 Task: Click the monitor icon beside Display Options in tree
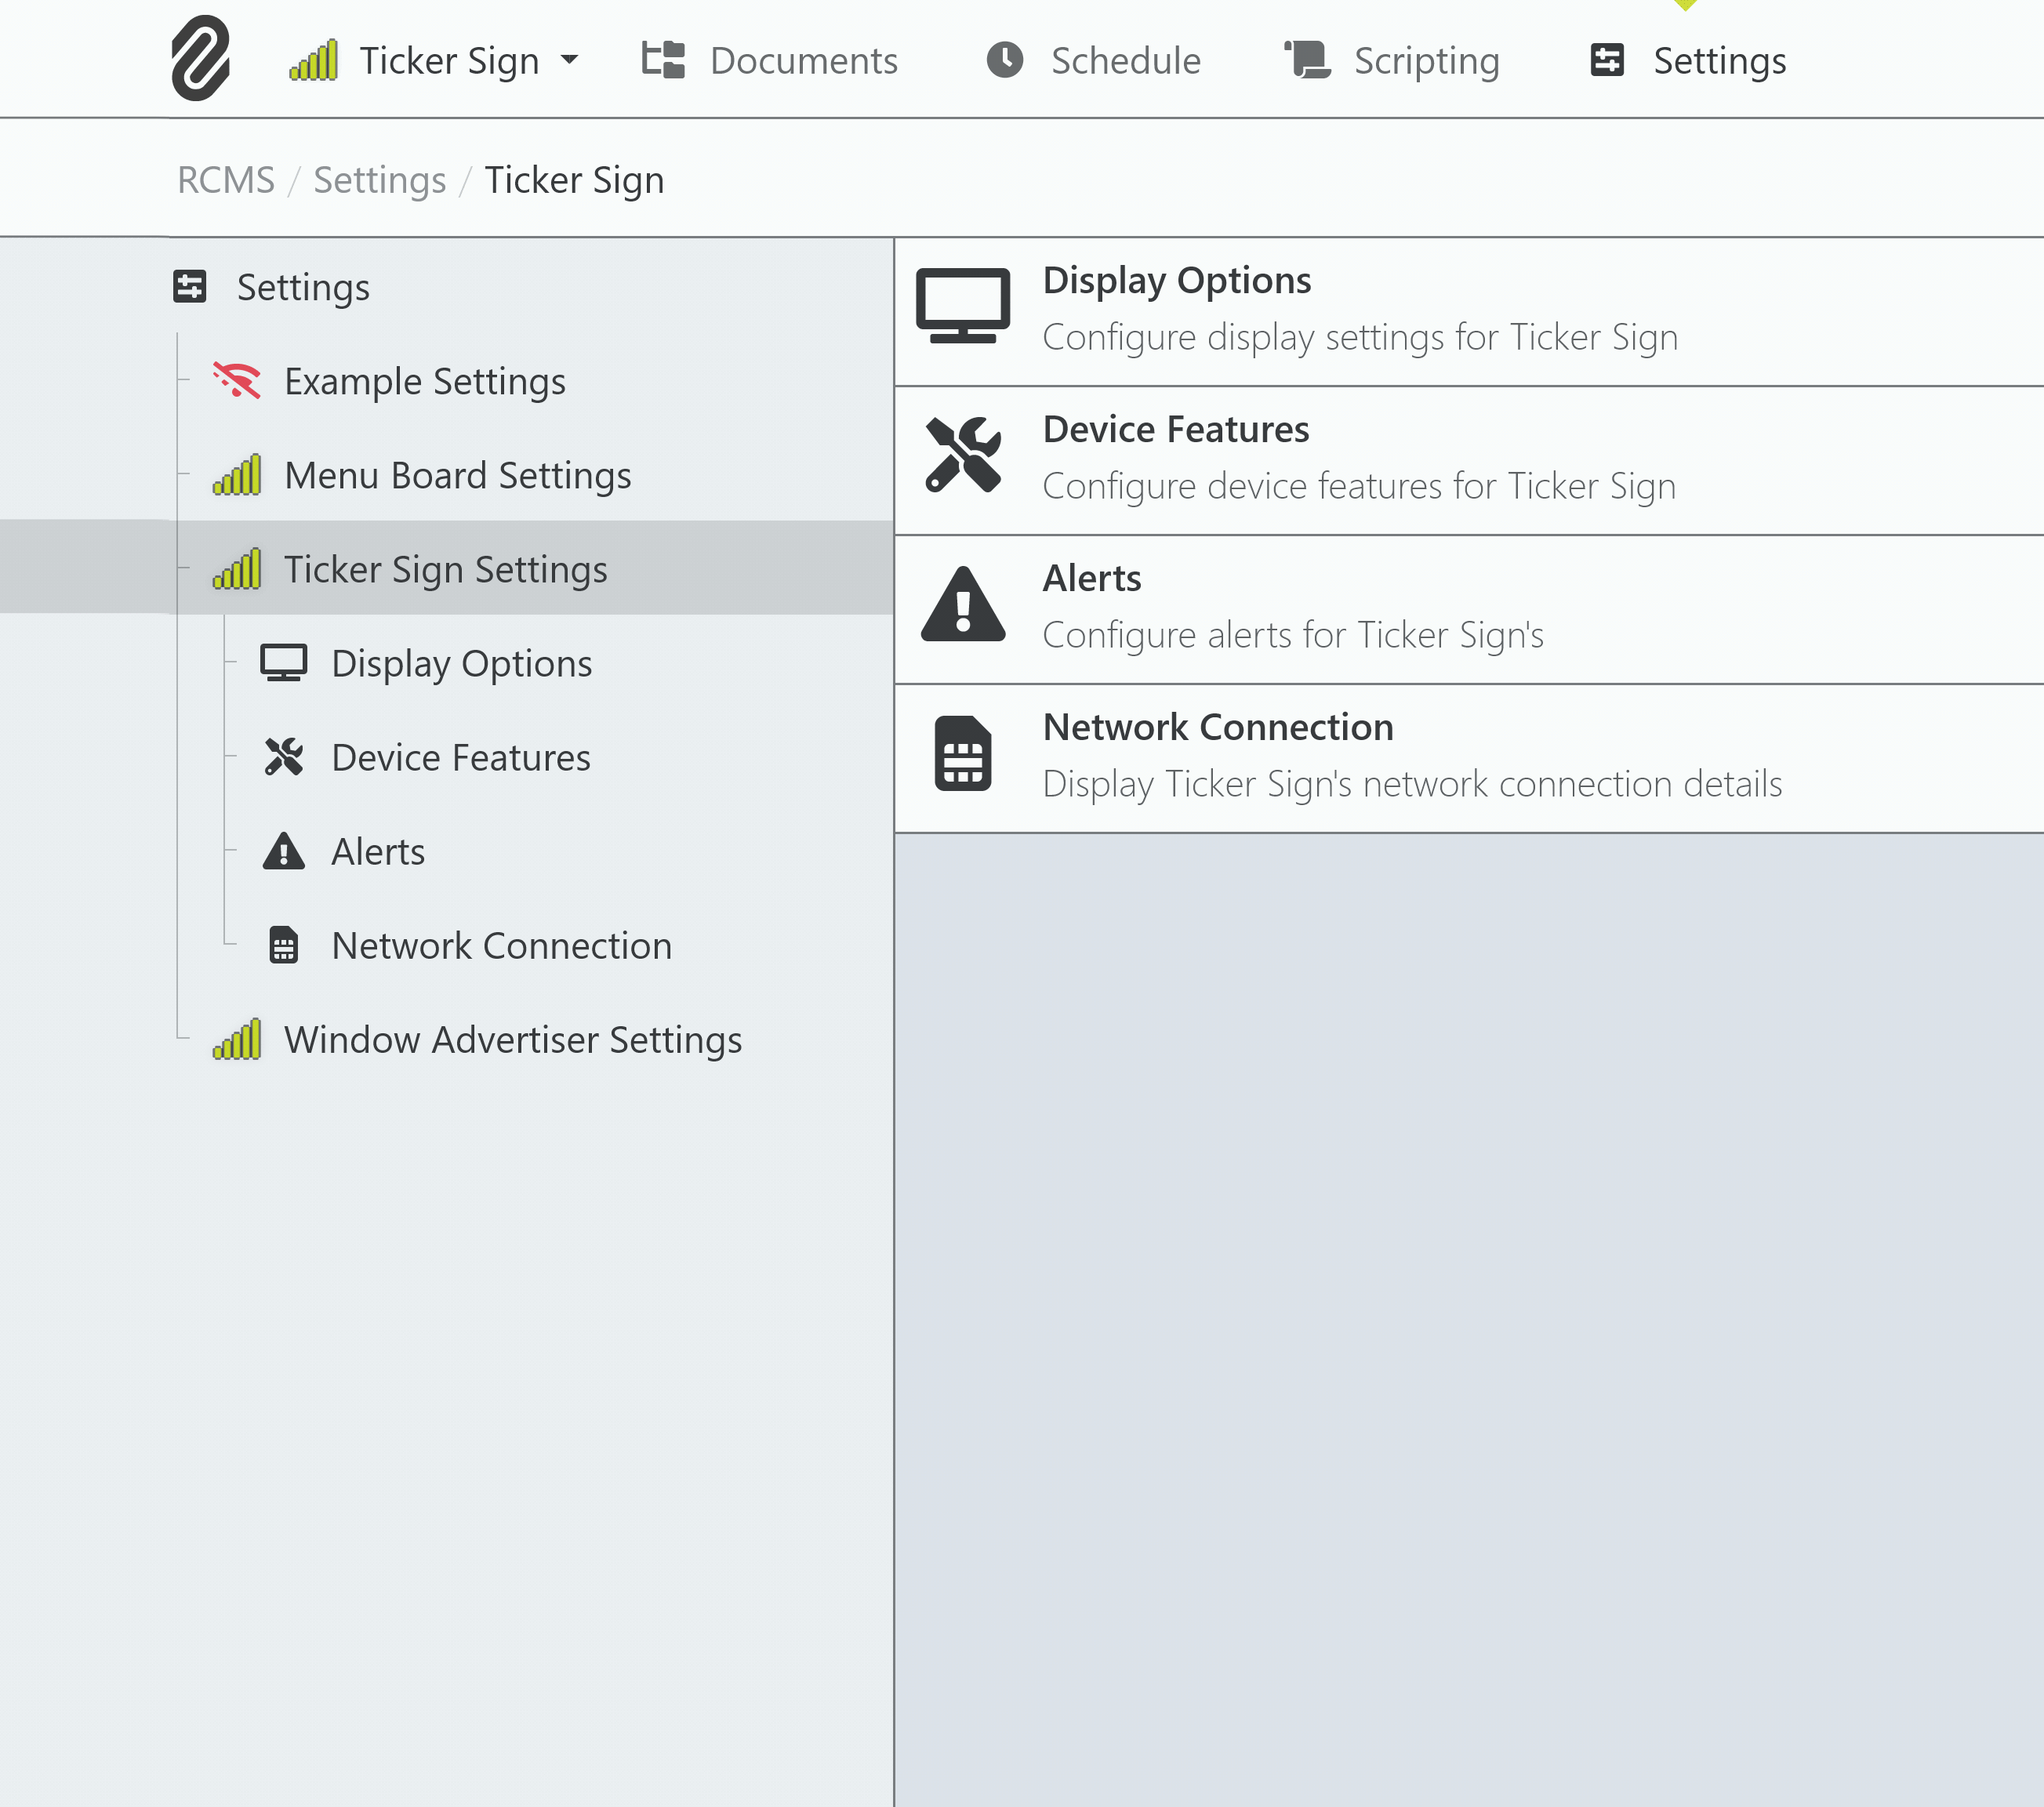[284, 664]
